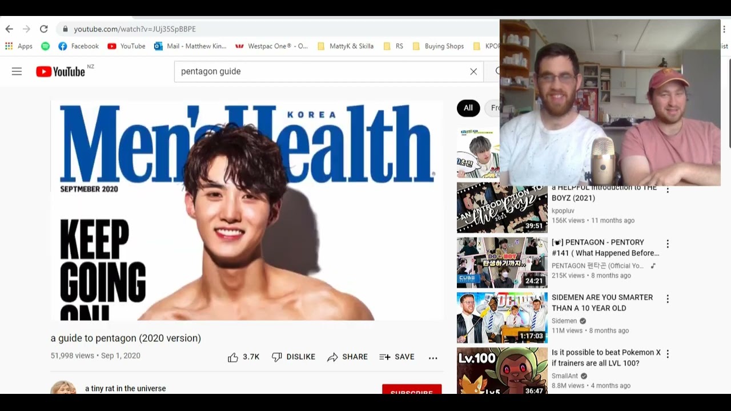This screenshot has height=411, width=731.
Task: Open the kpopluv channel name
Action: pyautogui.click(x=563, y=211)
